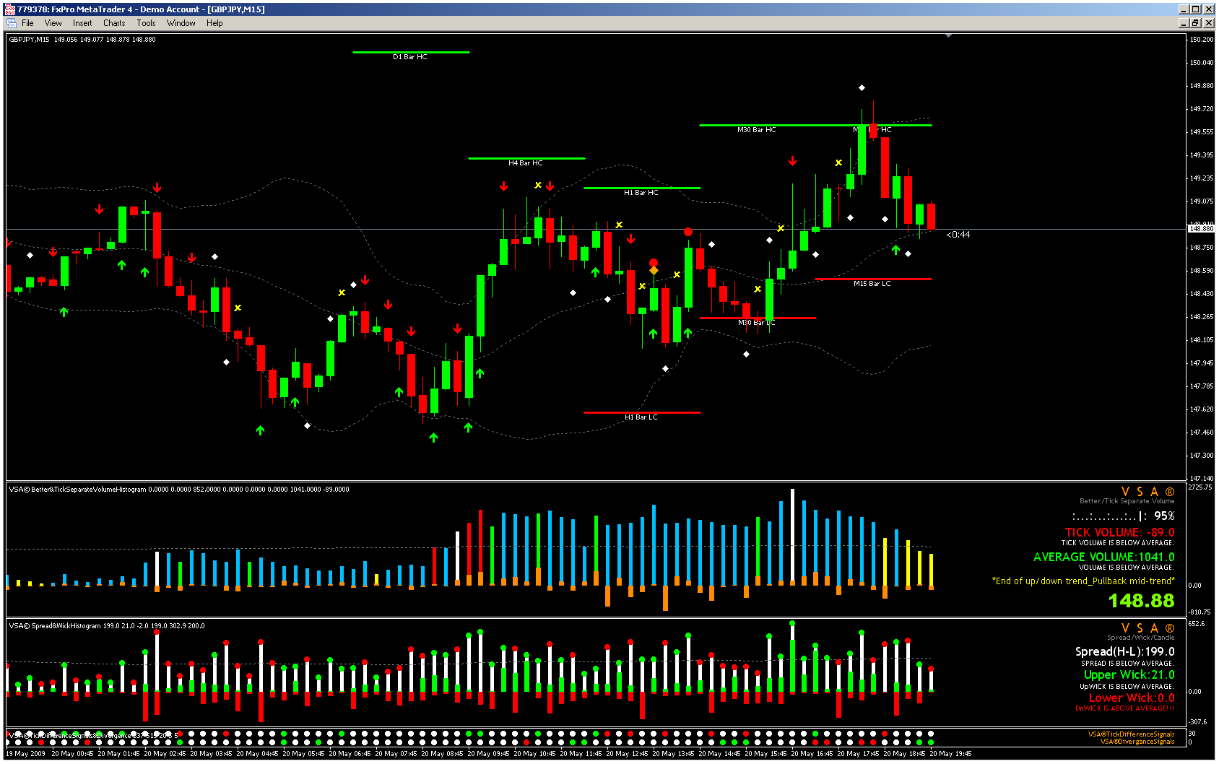Click the GBPJPY,M15 OHLC header text

(82, 40)
